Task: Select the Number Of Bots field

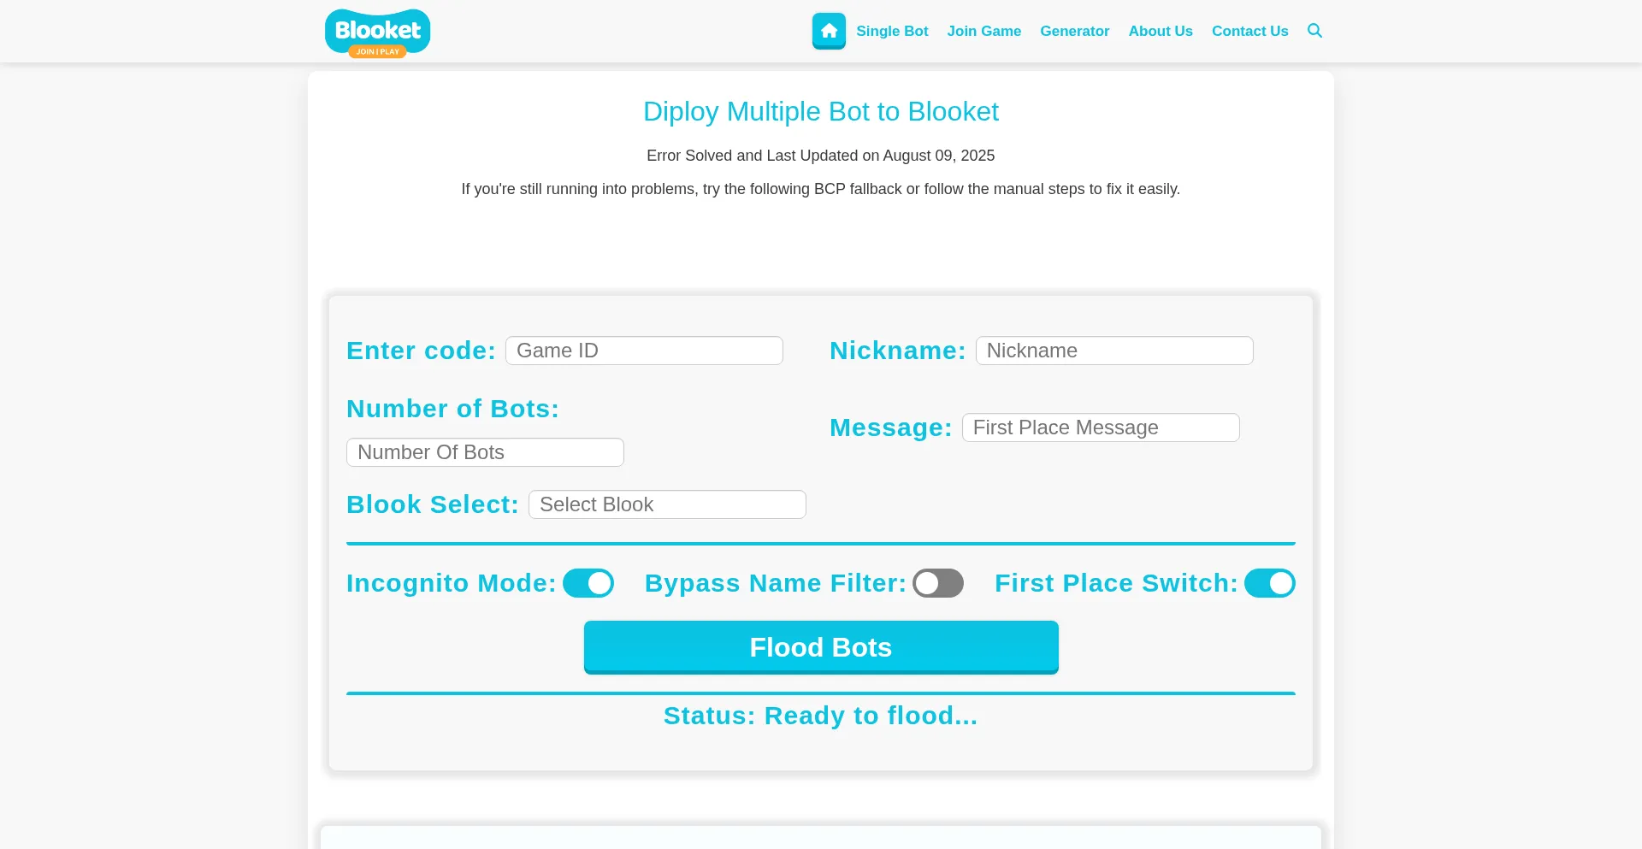Action: click(x=485, y=452)
